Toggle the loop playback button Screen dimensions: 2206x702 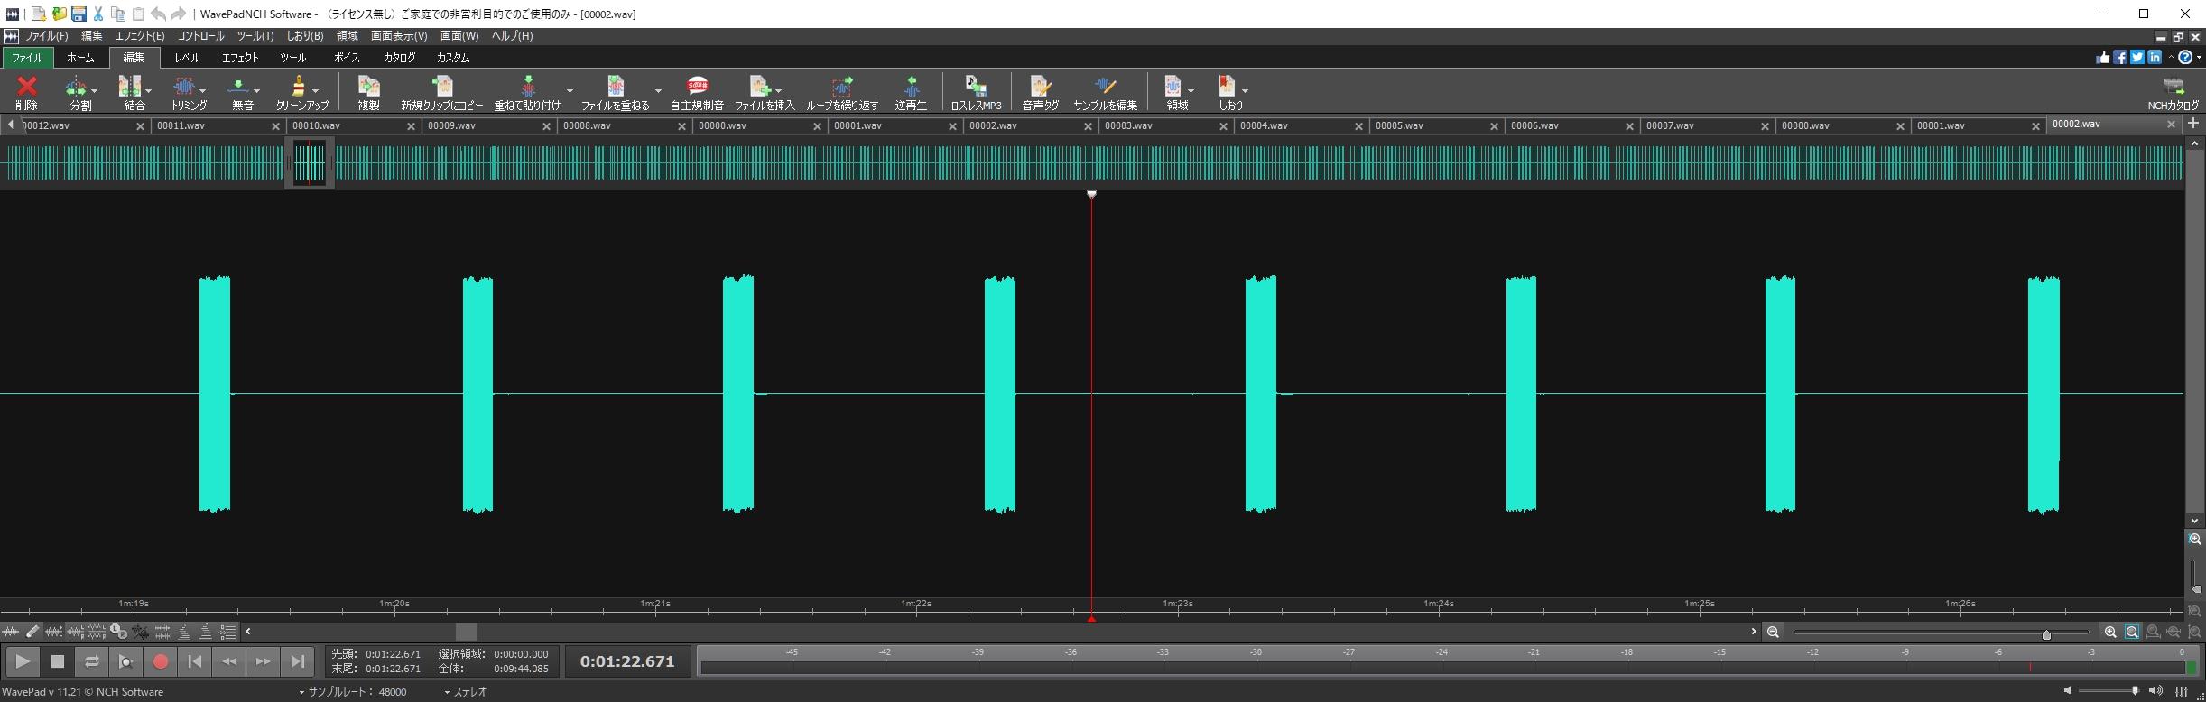[91, 661]
